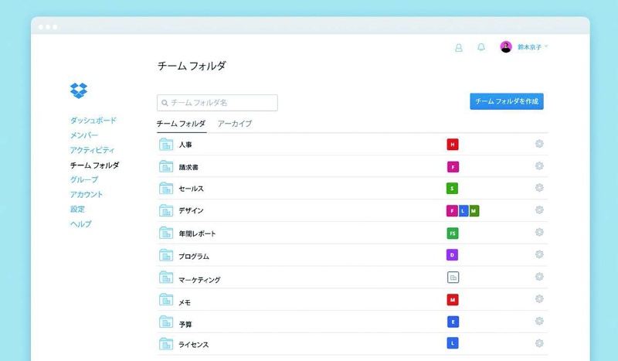Viewport: 618px width, 361px height.
Task: Open メンバー page from sidebar
Action: (84, 135)
